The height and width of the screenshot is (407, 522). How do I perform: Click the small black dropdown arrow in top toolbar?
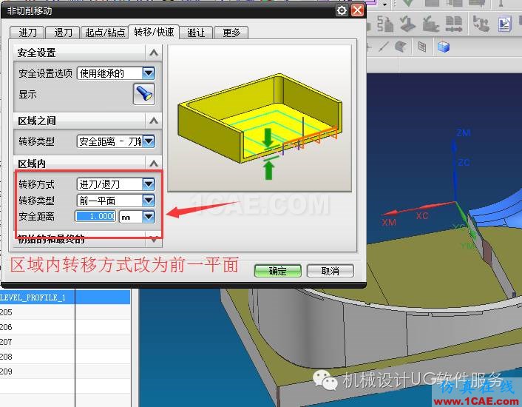pyautogui.click(x=384, y=4)
